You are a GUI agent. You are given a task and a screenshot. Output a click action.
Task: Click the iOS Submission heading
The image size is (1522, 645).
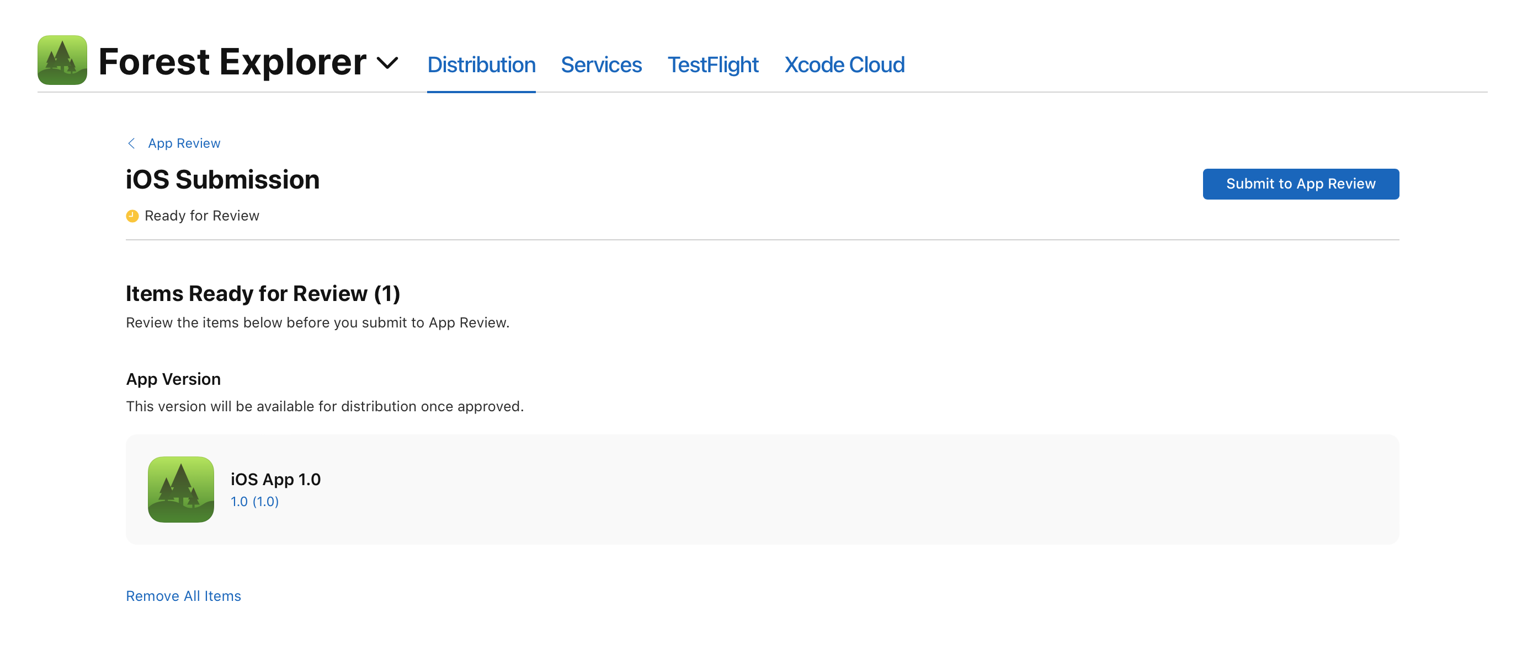pos(223,179)
